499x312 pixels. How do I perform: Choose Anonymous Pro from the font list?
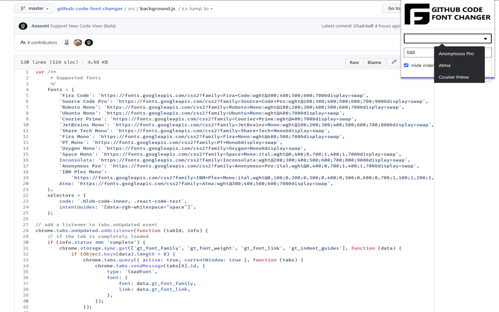click(x=459, y=54)
